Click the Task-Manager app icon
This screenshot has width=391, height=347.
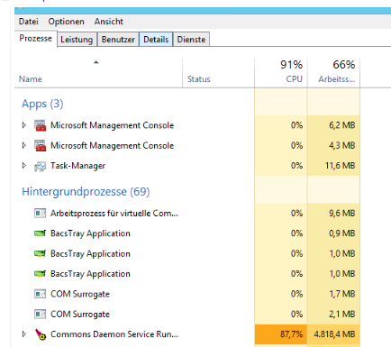(x=40, y=166)
